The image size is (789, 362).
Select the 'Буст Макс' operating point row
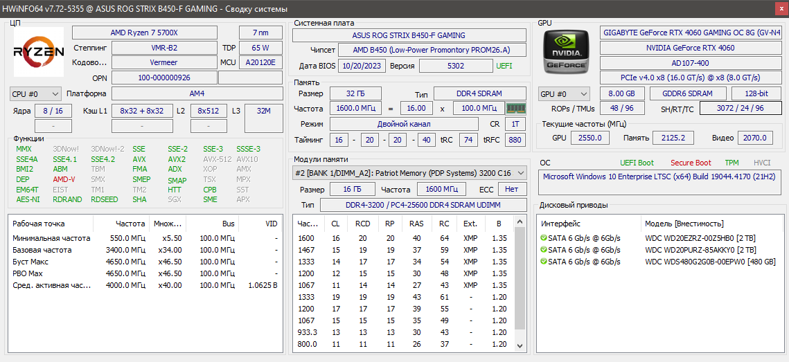pyautogui.click(x=145, y=262)
